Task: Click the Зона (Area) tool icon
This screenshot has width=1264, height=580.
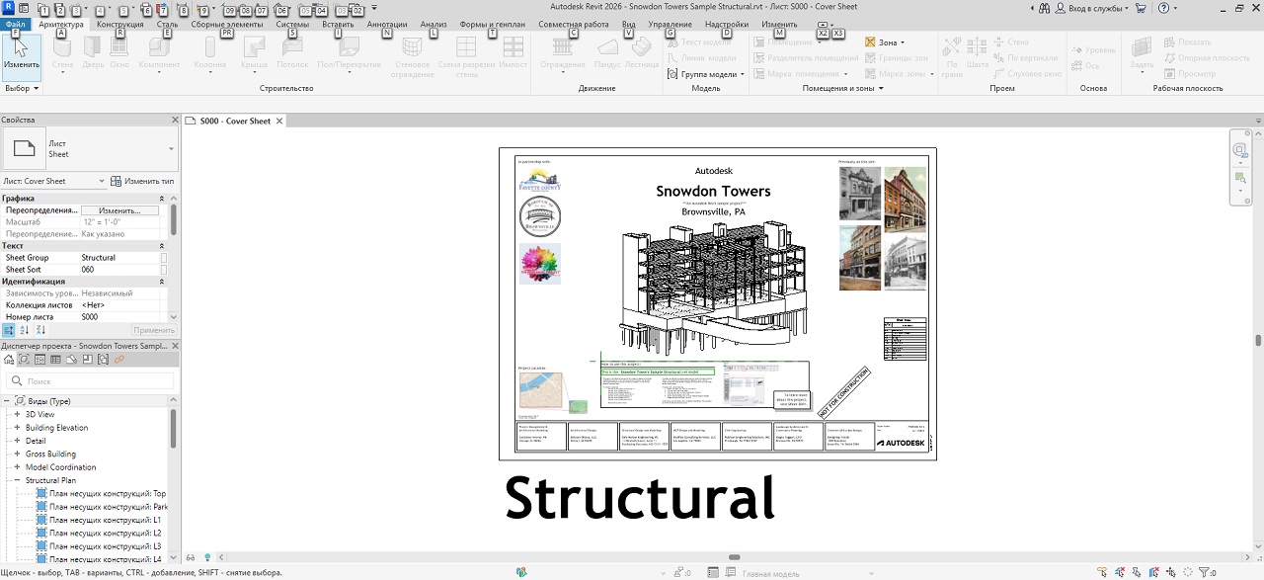Action: pyautogui.click(x=870, y=42)
